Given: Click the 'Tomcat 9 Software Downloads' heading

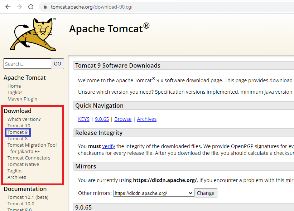Looking at the screenshot, I should 118,65.
